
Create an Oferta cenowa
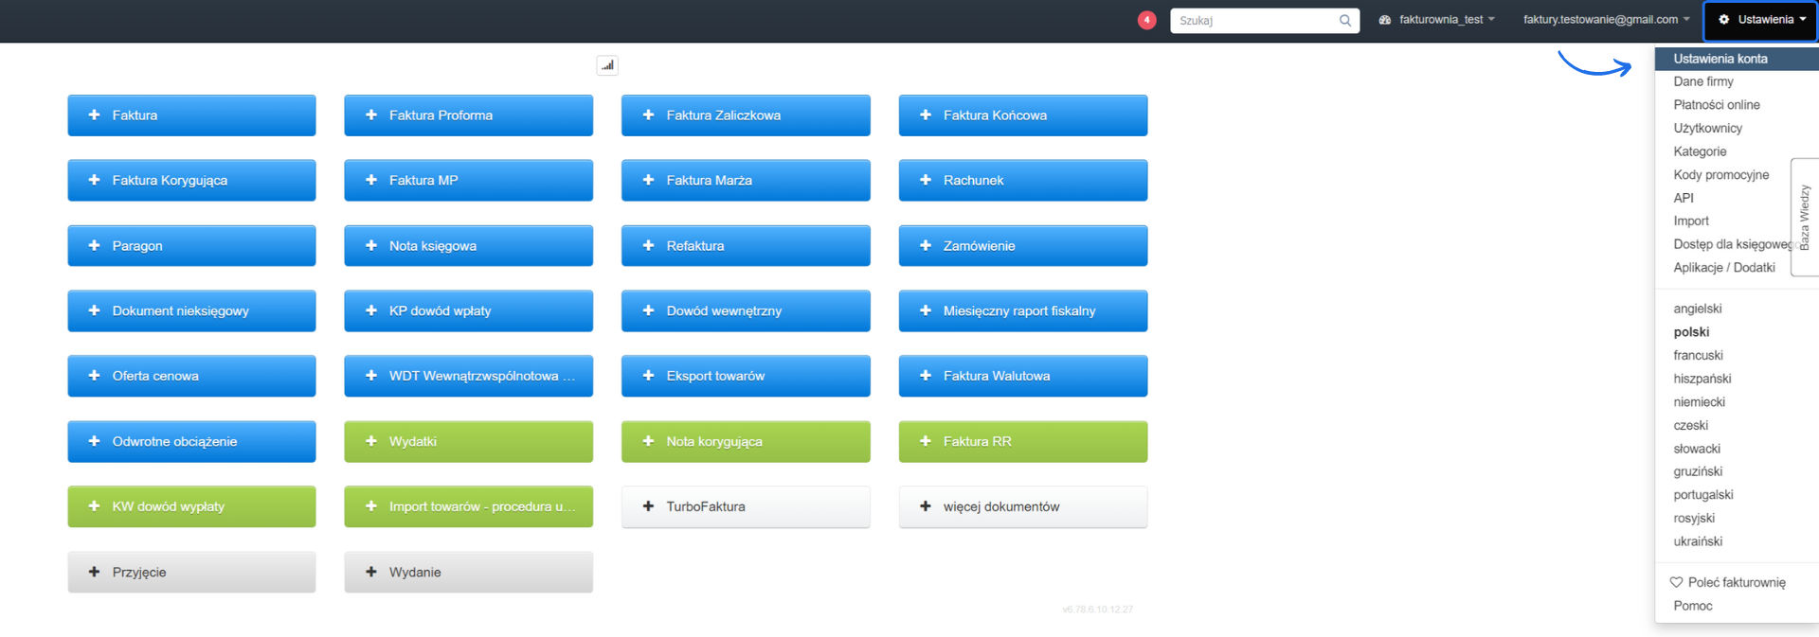[x=191, y=376]
